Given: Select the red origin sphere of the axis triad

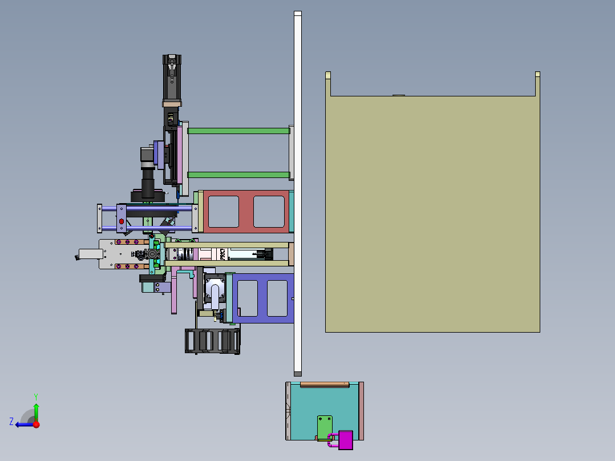Looking at the screenshot, I should point(37,424).
